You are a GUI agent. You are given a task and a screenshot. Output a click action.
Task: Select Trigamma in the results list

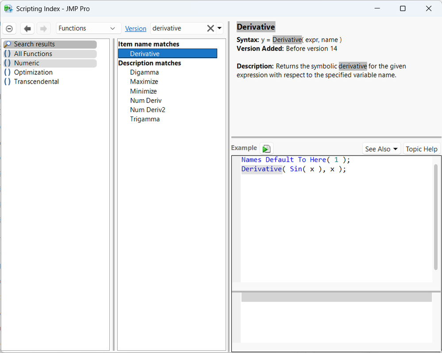[x=145, y=119]
